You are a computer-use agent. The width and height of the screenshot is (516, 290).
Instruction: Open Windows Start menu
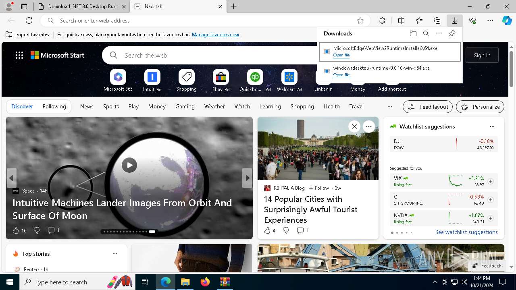(10, 282)
